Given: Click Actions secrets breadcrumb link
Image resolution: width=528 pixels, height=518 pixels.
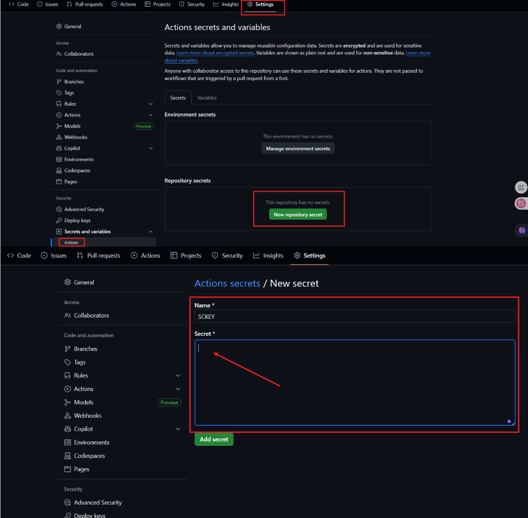Looking at the screenshot, I should 227,283.
